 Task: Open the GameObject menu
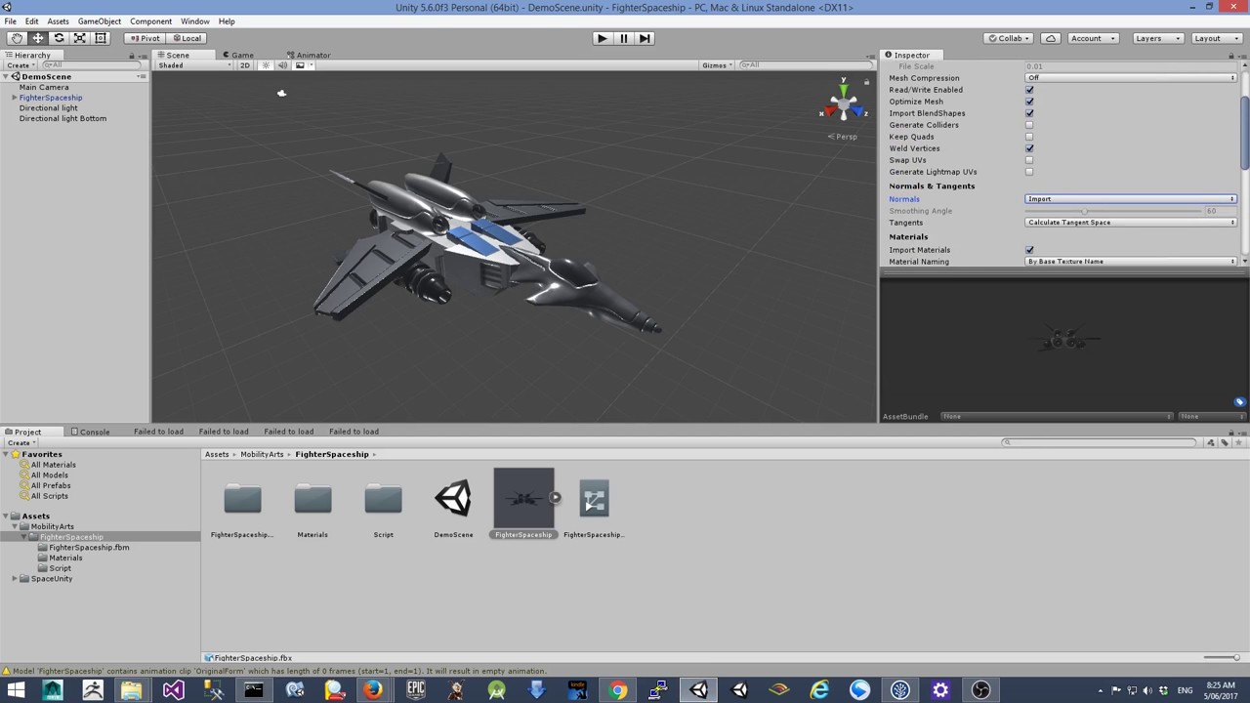(x=100, y=21)
